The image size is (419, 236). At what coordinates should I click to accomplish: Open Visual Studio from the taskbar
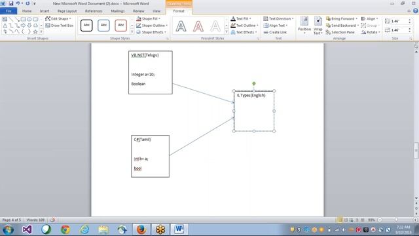coord(27,229)
